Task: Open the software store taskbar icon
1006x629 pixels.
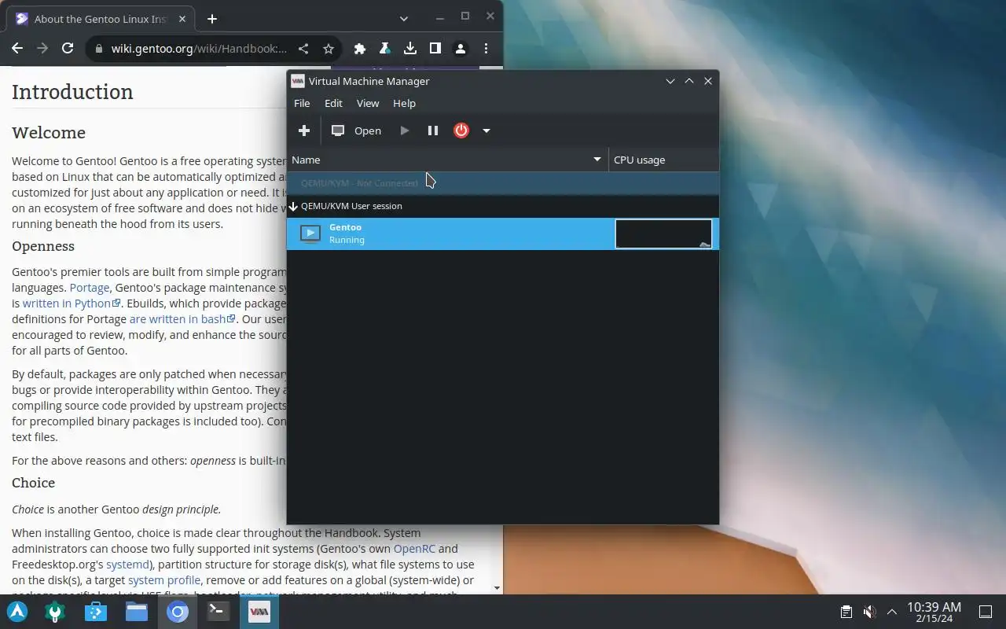Action: (x=96, y=612)
